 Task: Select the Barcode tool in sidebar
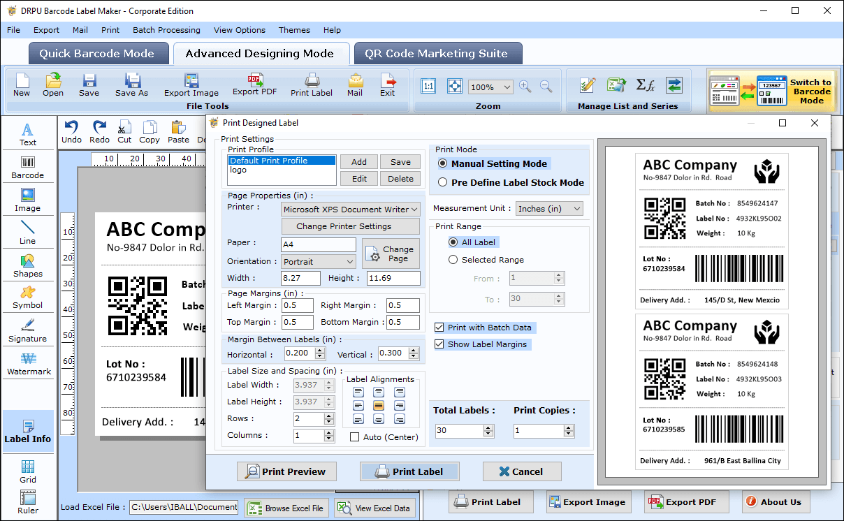click(28, 167)
